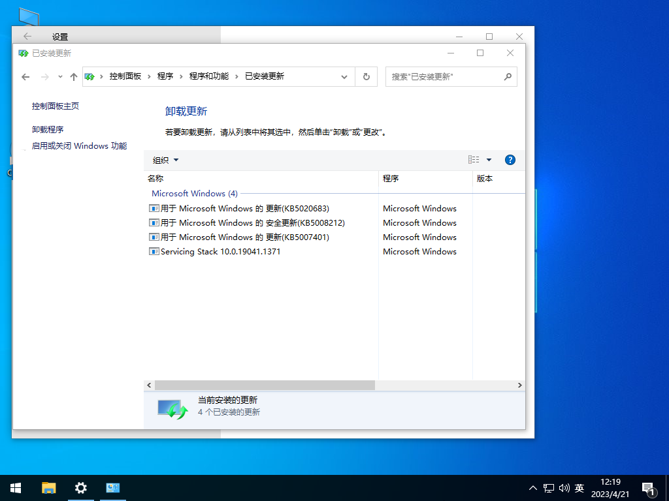
Task: Open the Start menu
Action: pos(15,487)
